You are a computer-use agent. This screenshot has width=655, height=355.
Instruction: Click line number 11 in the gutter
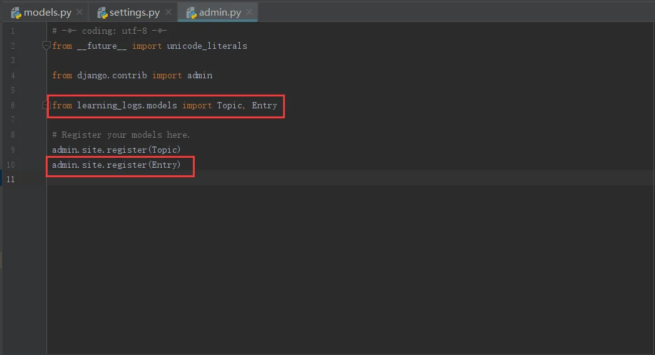tap(11, 179)
